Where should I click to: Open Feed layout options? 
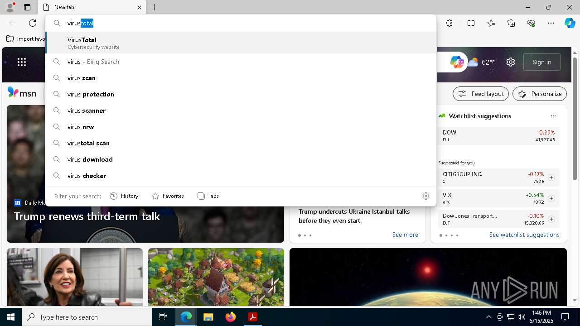pyautogui.click(x=481, y=94)
